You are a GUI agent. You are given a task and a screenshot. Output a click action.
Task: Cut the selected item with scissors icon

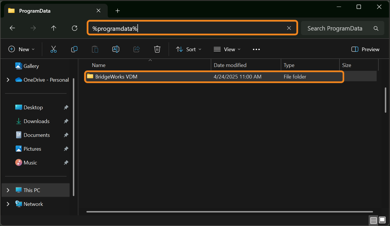[x=54, y=49]
